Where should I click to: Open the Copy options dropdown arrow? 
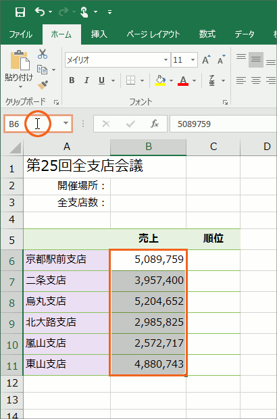pyautogui.click(x=53, y=70)
